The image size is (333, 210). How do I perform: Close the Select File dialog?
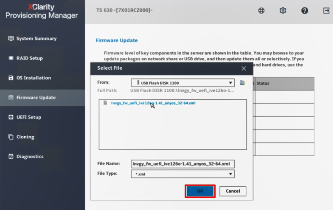[x=244, y=68]
